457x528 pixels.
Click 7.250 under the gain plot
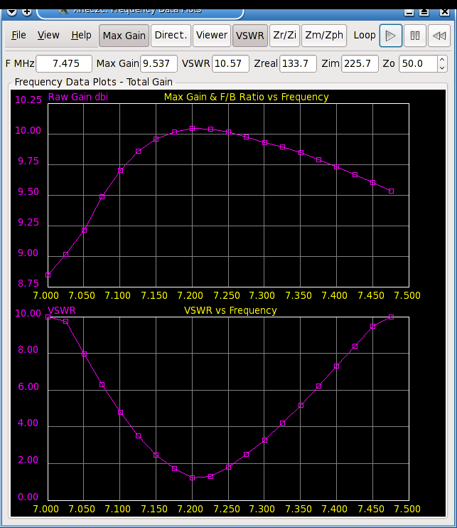(227, 295)
